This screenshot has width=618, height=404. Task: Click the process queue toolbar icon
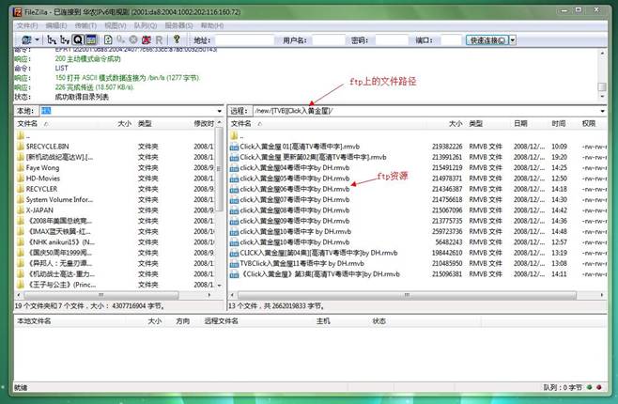120,39
